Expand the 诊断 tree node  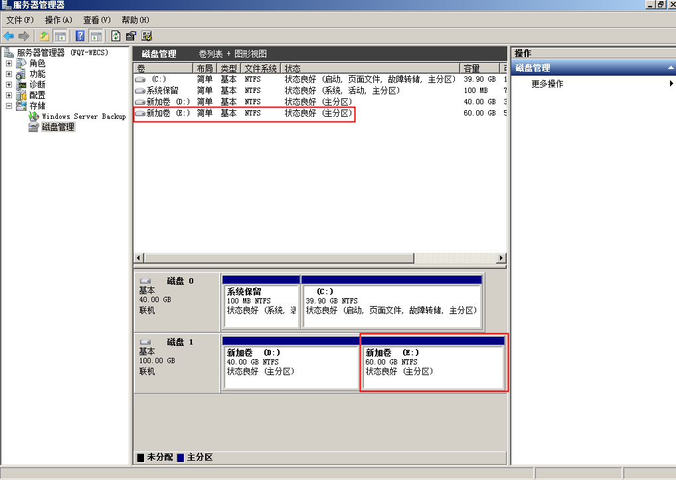(9, 85)
